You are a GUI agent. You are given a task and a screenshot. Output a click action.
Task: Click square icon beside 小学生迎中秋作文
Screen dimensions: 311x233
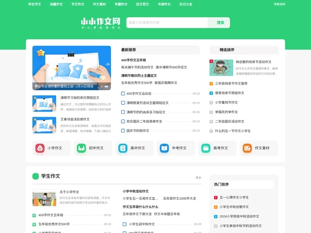point(124,224)
